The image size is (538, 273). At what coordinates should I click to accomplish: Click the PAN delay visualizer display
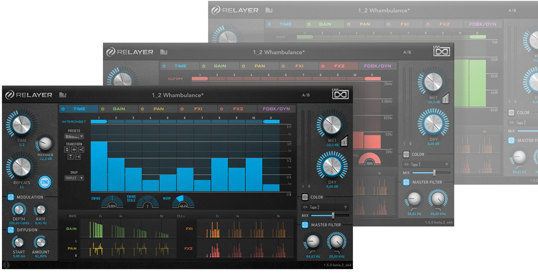[128, 248]
